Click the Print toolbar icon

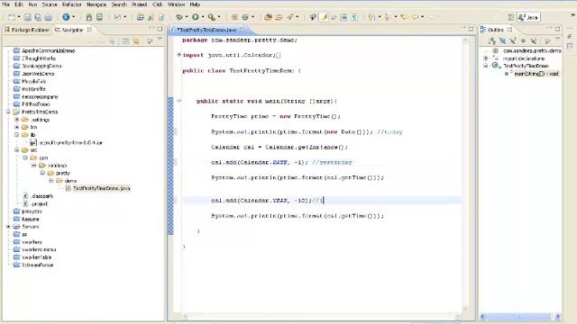coord(48,17)
